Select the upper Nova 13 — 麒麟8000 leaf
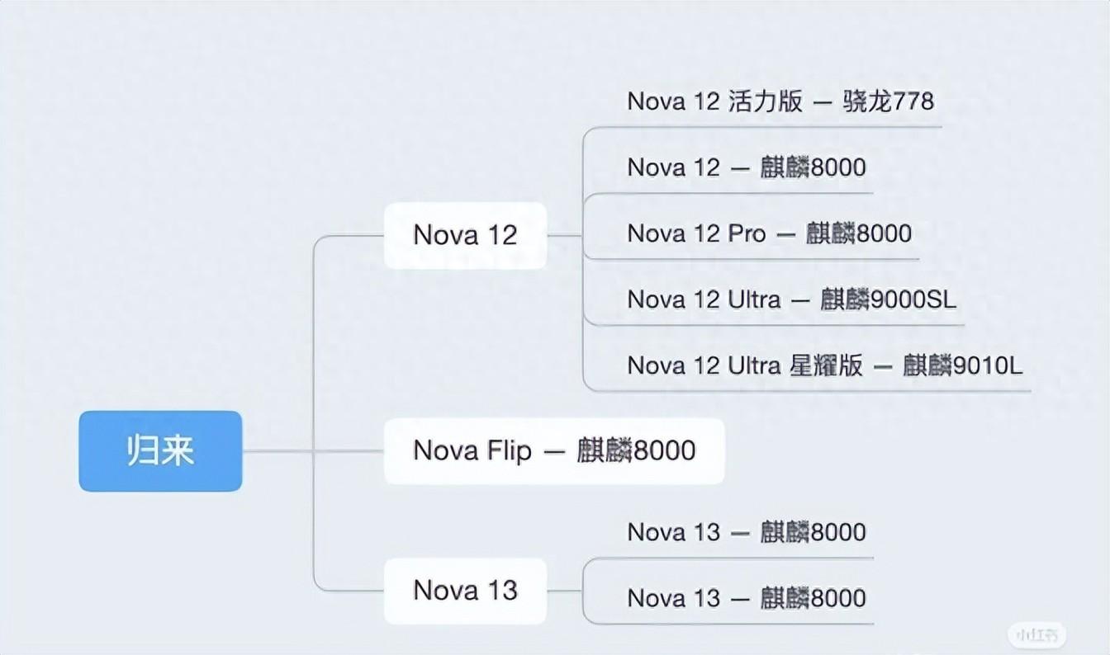Screen dimensions: 1110x655 [x=747, y=532]
